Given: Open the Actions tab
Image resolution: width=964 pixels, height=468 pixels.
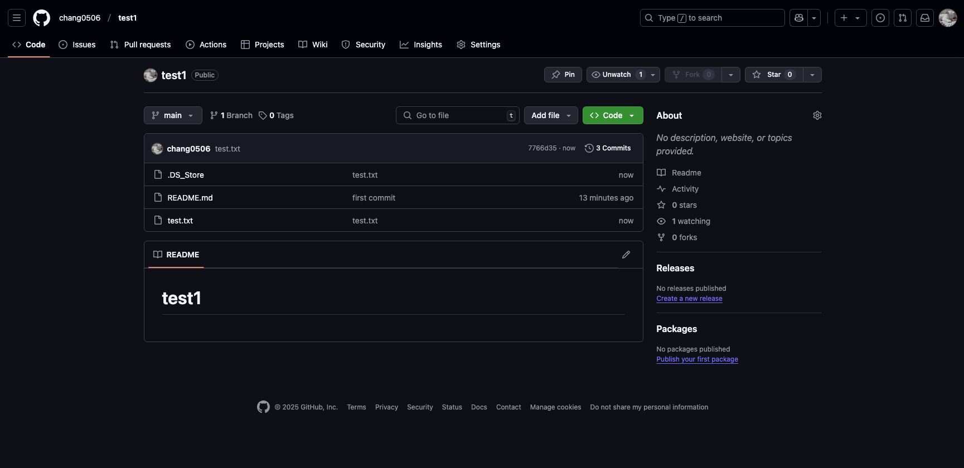Looking at the screenshot, I should (x=206, y=45).
